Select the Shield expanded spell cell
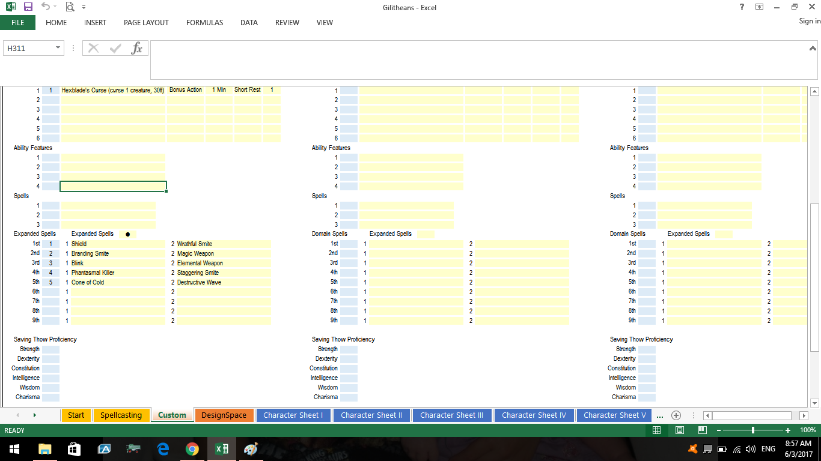The height and width of the screenshot is (461, 821). tap(118, 244)
